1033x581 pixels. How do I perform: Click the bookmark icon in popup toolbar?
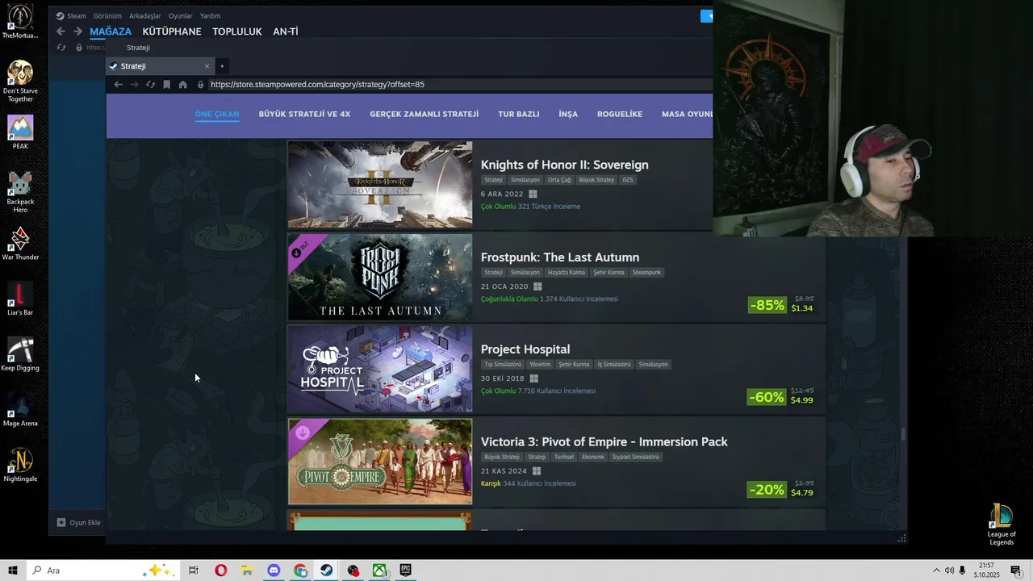[x=166, y=84]
